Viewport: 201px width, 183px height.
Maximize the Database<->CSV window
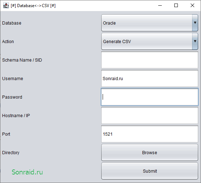pyautogui.click(x=176, y=5)
